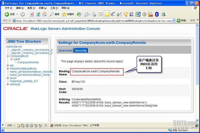Stop loading with the red X icon
This screenshot has width=200, height=133.
tap(32, 14)
